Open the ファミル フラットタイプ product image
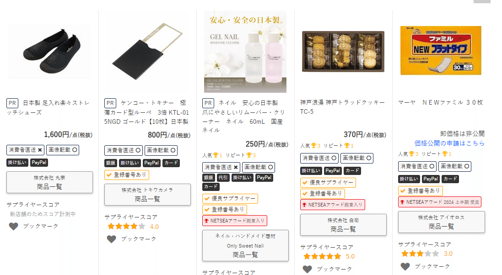This screenshot has width=502, height=275. [x=441, y=51]
